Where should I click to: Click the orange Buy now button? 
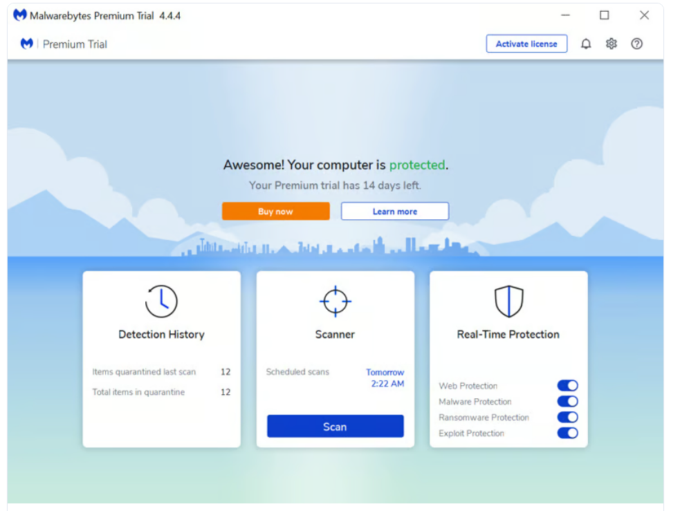[x=275, y=212]
